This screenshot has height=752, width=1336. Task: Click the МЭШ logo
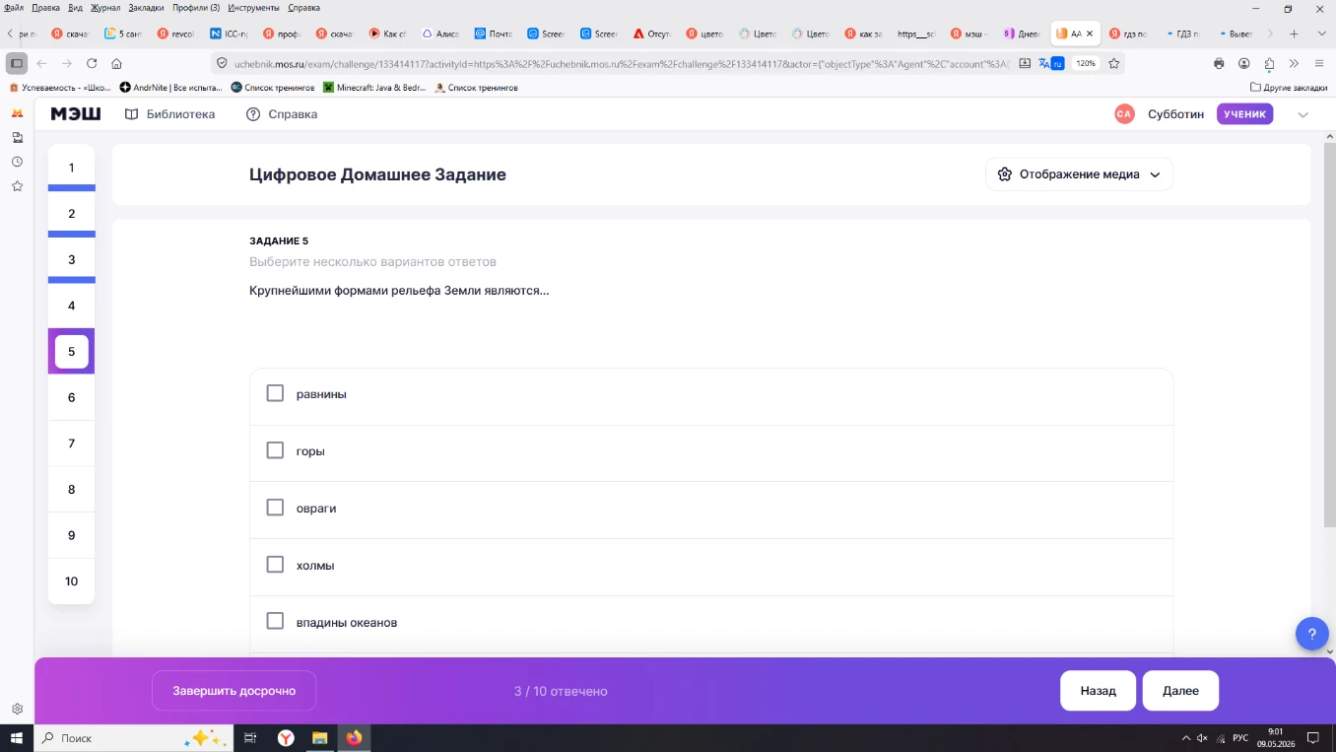(x=76, y=114)
